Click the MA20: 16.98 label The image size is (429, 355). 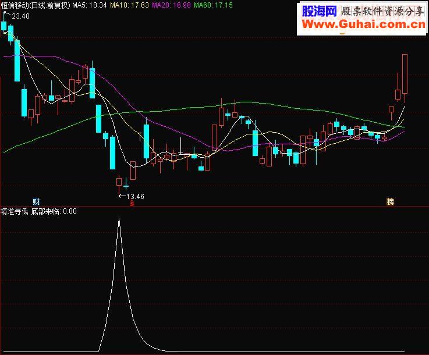pyautogui.click(x=171, y=5)
